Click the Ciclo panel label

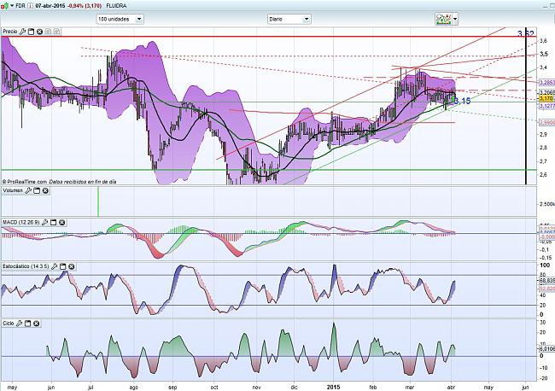9,324
